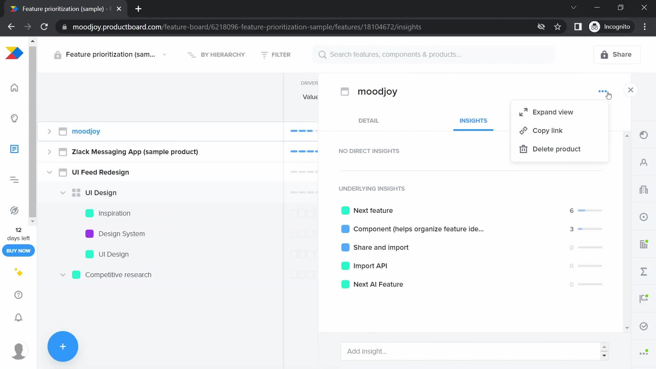Screen dimensions: 656x369
Task: Click BUY NOW button
Action: 18,251
